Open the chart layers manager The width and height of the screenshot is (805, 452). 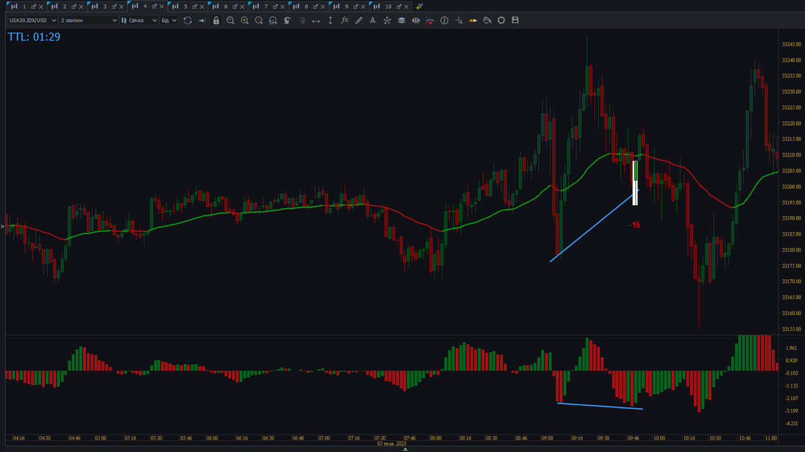point(401,21)
